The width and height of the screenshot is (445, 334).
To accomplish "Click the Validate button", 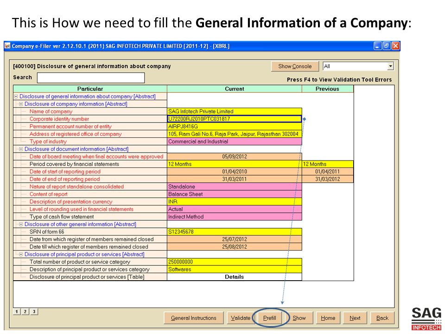I will click(x=241, y=318).
